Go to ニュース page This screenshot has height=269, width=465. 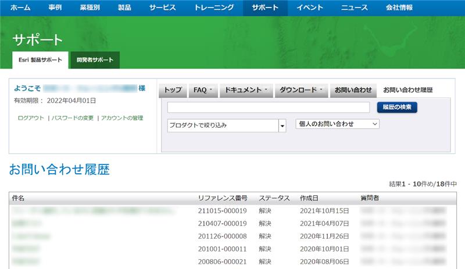(355, 8)
